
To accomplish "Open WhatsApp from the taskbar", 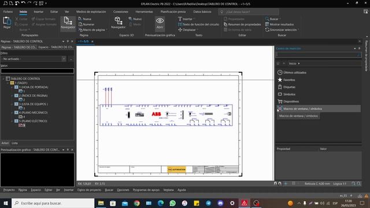I will pyautogui.click(x=172, y=203).
